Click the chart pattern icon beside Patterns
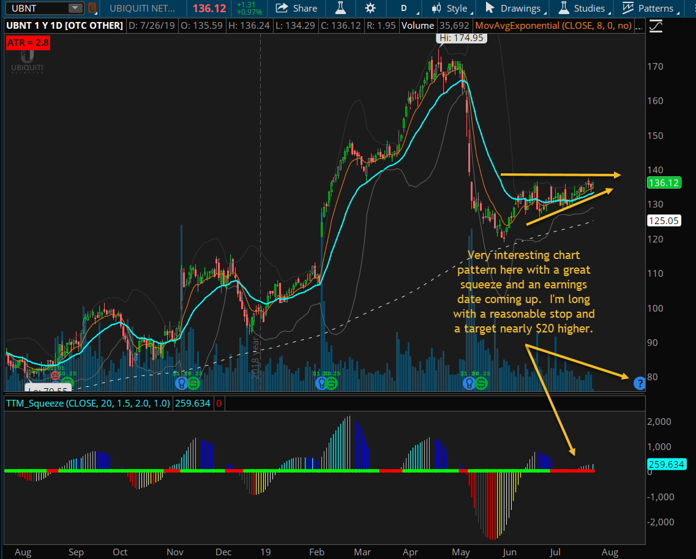696x559 pixels. click(x=627, y=8)
